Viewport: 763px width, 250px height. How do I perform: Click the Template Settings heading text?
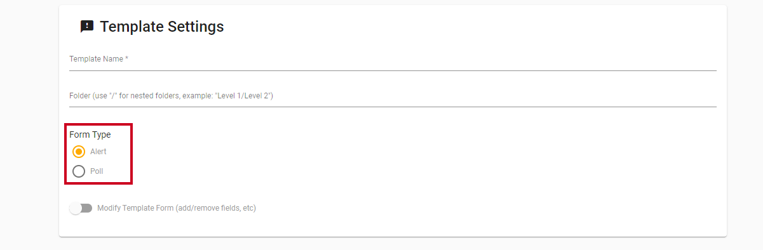(x=162, y=27)
